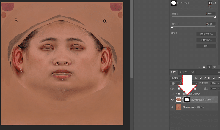This screenshot has width=220, height=130.
Task: Load selection from mask icon
Action: (199, 67)
